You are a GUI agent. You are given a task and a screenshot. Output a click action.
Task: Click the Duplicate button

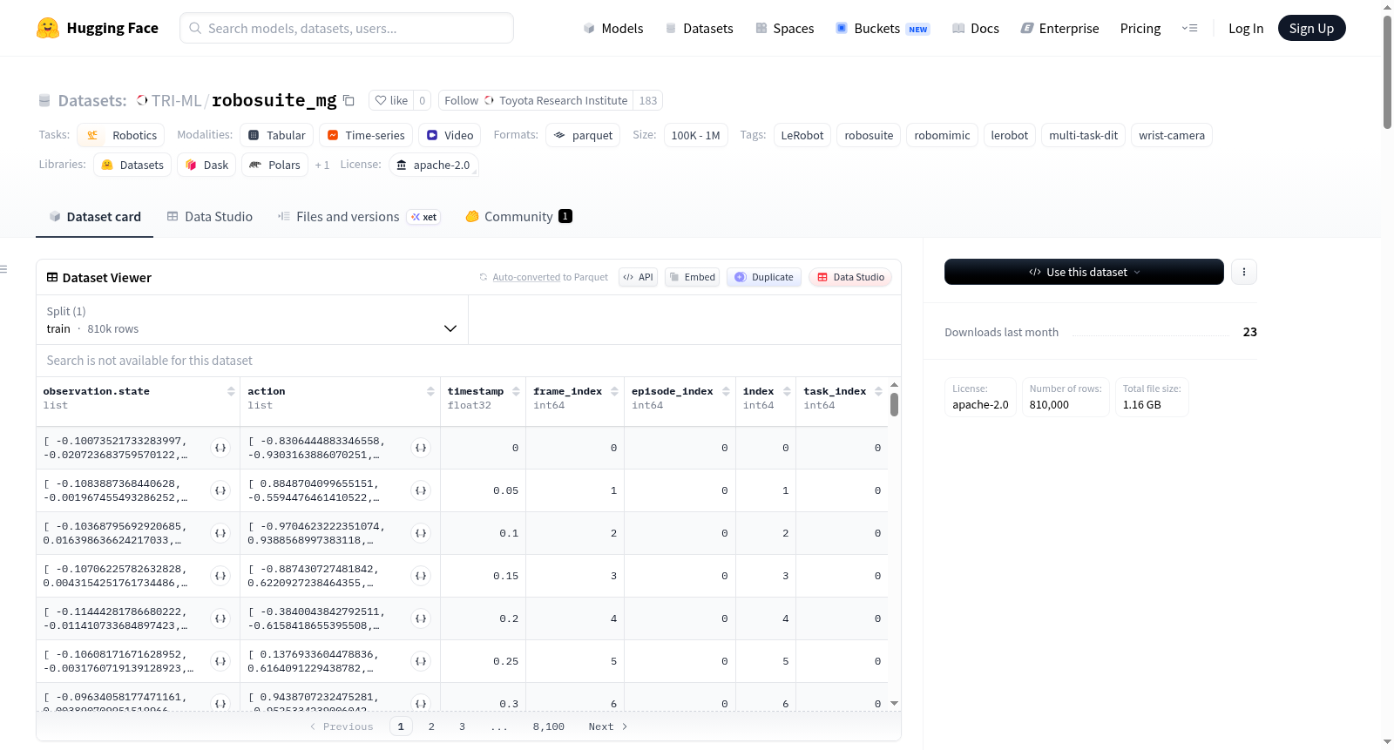tap(764, 277)
